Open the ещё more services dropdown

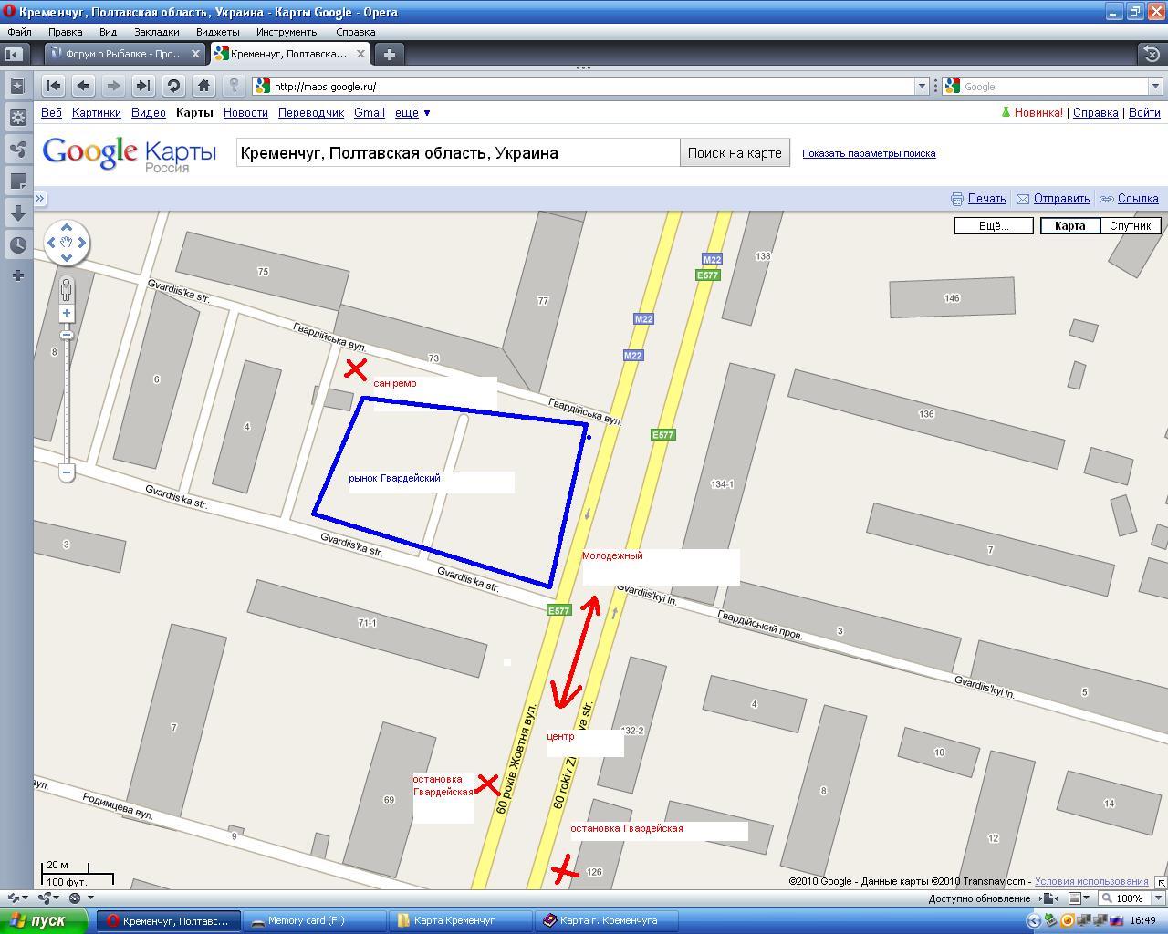412,113
